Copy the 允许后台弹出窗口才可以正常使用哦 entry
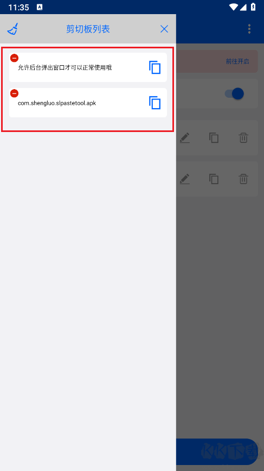 click(155, 67)
